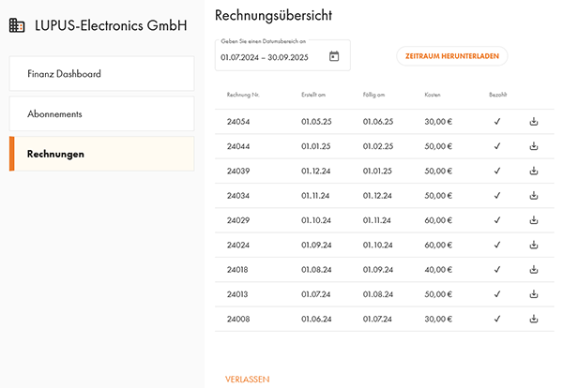Image resolution: width=563 pixels, height=388 pixels.
Task: Click the LUPUS-Electronics building icon
Action: click(17, 25)
